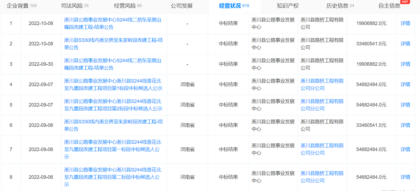Select date 2022-09-07 in row 4
This screenshot has height=191, width=420.
coord(41,84)
